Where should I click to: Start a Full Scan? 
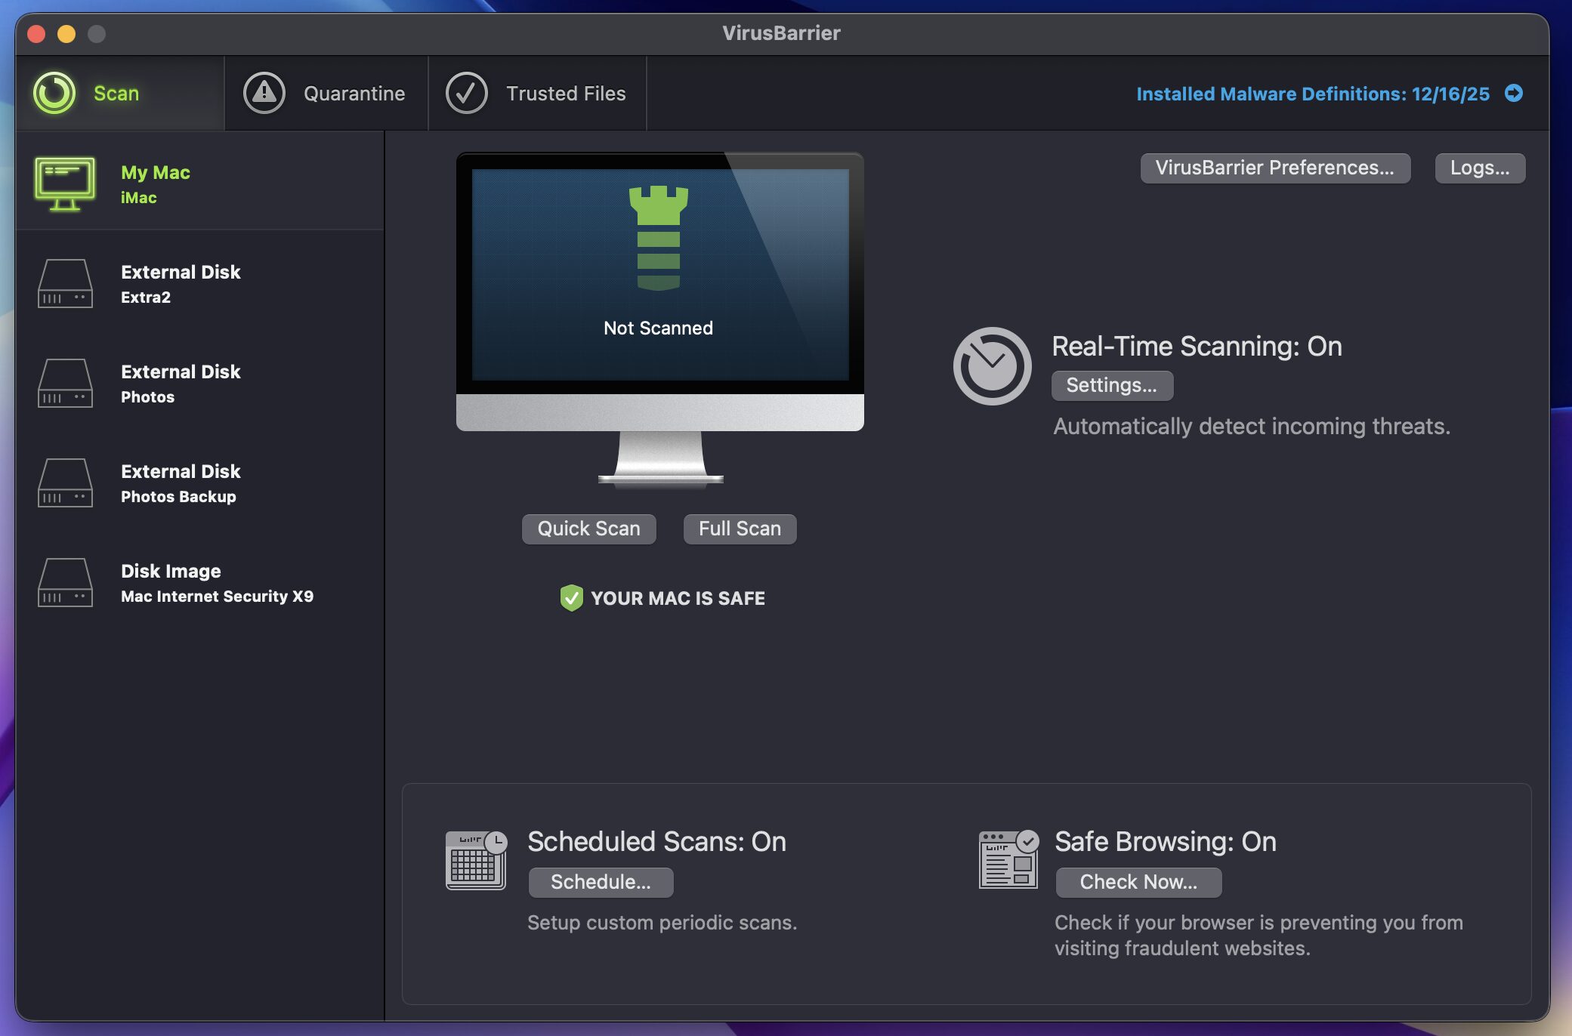click(740, 529)
